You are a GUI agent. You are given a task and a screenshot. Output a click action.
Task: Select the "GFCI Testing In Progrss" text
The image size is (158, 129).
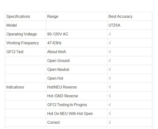point(67,105)
